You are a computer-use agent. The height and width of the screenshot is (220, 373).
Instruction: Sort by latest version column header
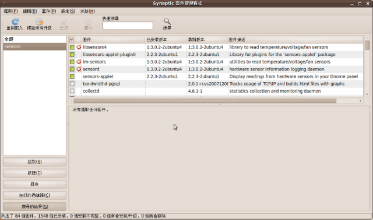pyautogui.click(x=207, y=40)
